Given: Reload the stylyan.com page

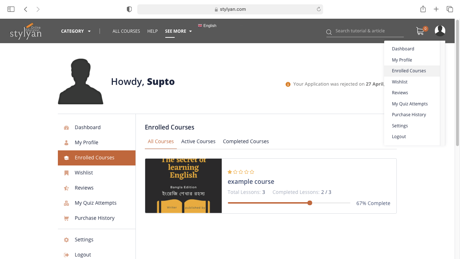Looking at the screenshot, I should pyautogui.click(x=318, y=9).
